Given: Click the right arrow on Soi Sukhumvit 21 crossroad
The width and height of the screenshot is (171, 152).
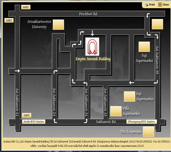Looking at the screenshot, I should 17,71.
